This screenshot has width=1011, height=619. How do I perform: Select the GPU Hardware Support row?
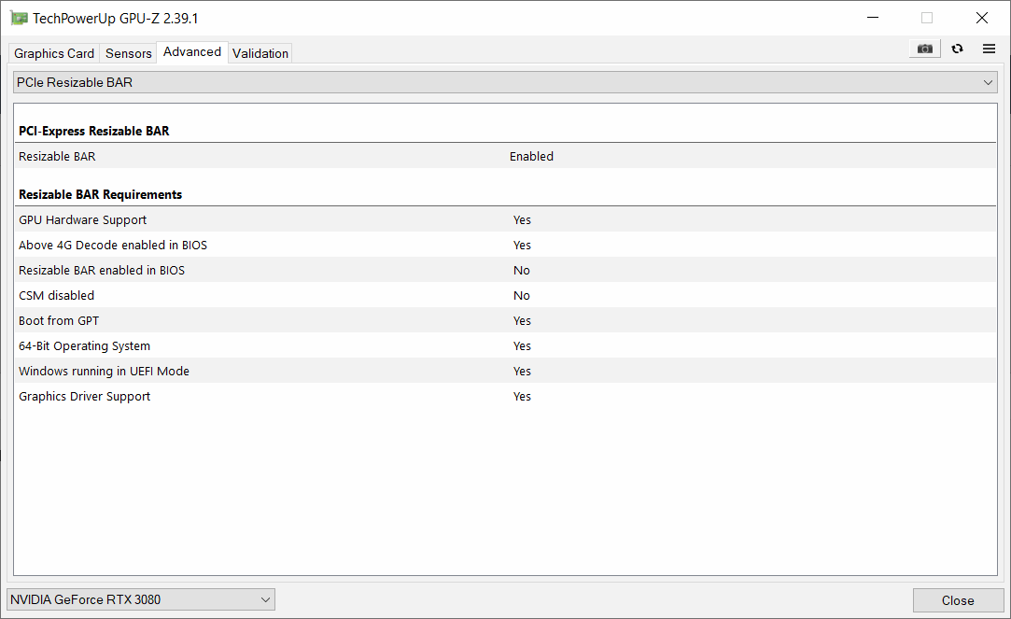(x=506, y=220)
